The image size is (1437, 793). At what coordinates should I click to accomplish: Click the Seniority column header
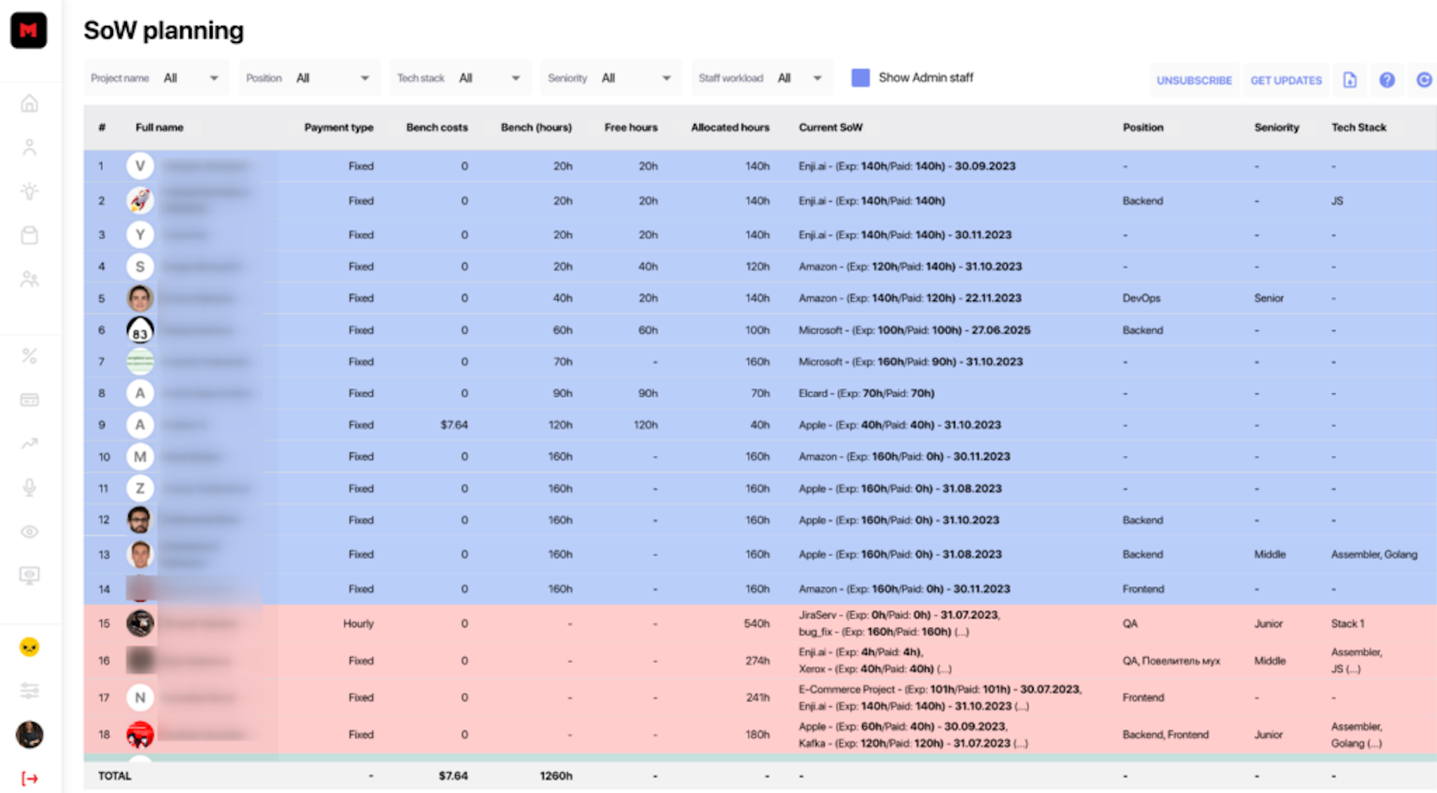[1276, 128]
